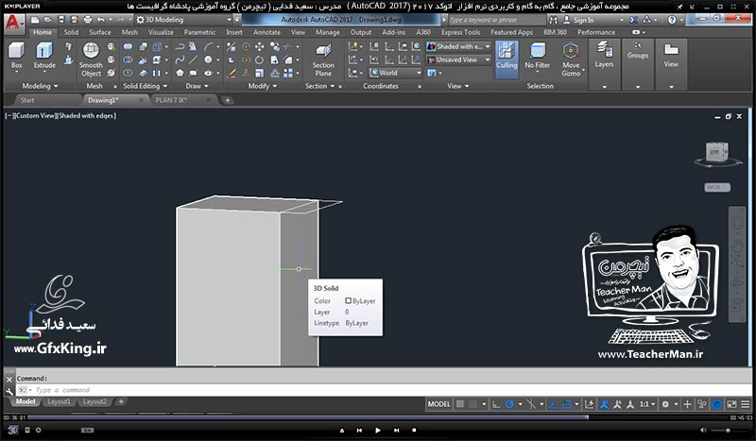Screen dimensions: 756x441
Task: Select the Circle tool in Draw panel
Action: pyautogui.click(x=208, y=59)
